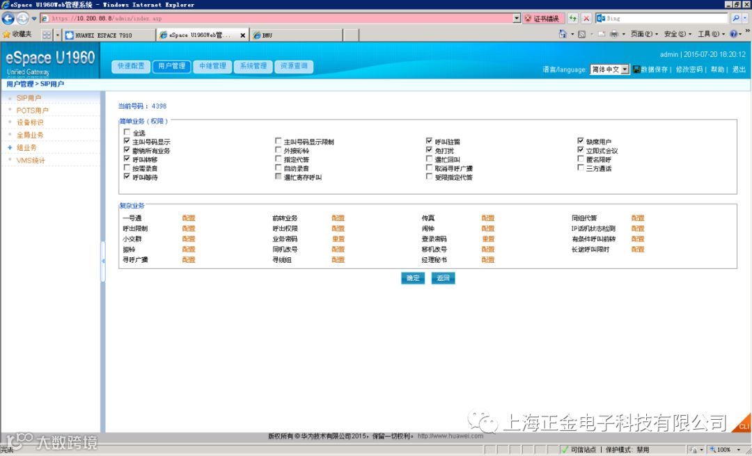
Task: Click the Bing search magnifier icon
Action: click(736, 18)
